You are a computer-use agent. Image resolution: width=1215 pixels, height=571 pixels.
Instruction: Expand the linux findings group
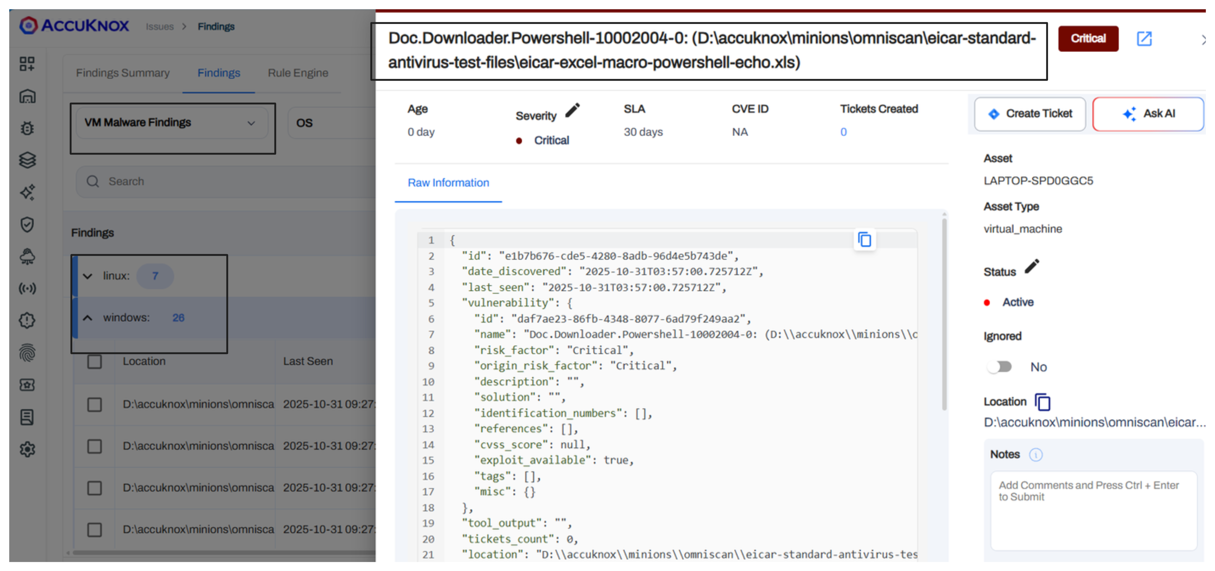(x=88, y=276)
